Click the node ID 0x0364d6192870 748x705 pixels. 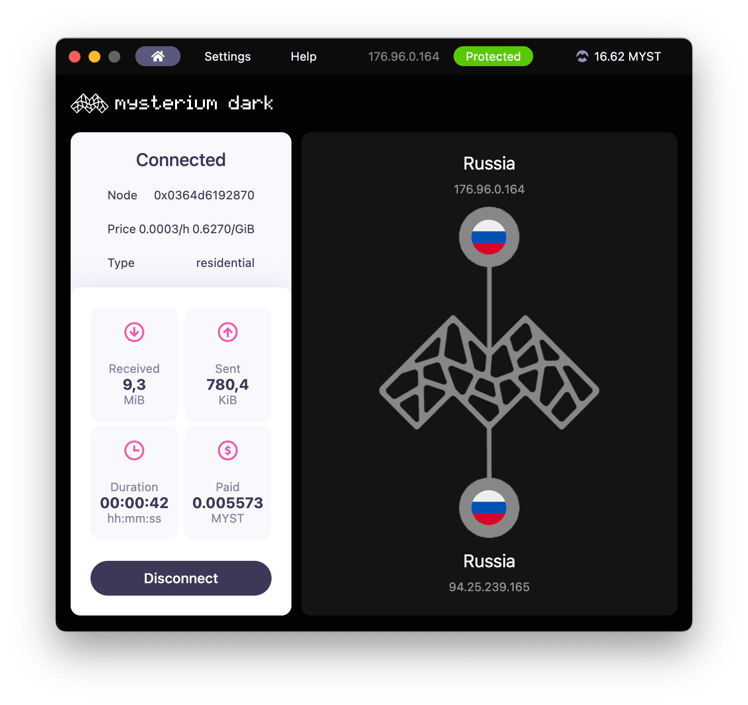point(204,195)
